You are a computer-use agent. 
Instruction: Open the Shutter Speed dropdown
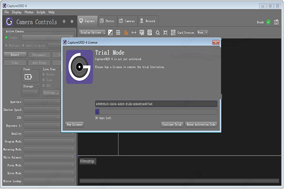point(42,110)
